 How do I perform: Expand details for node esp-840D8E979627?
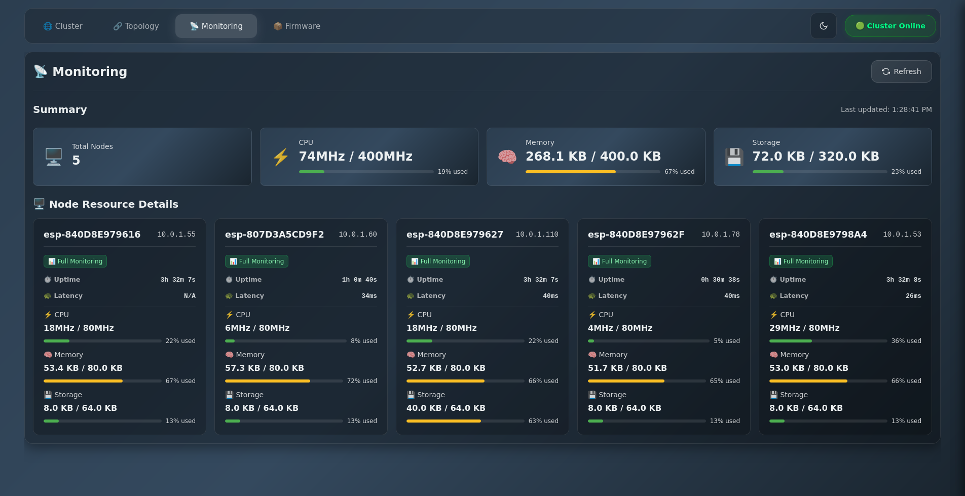point(455,234)
